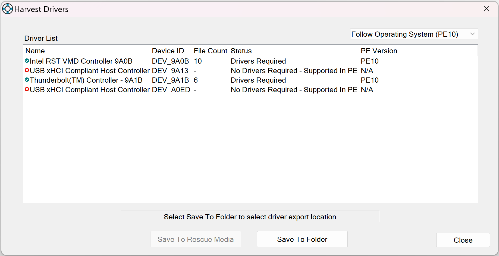
Task: Sort by the Name column header
Action: click(35, 51)
